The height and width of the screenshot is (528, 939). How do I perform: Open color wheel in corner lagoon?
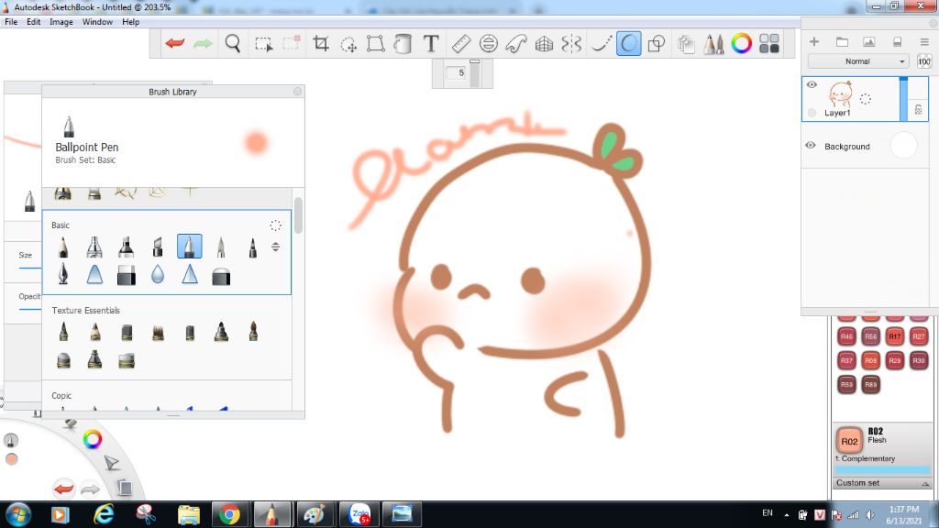pos(93,439)
